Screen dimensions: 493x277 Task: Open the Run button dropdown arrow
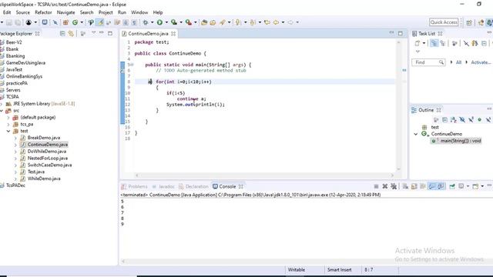(166, 22)
